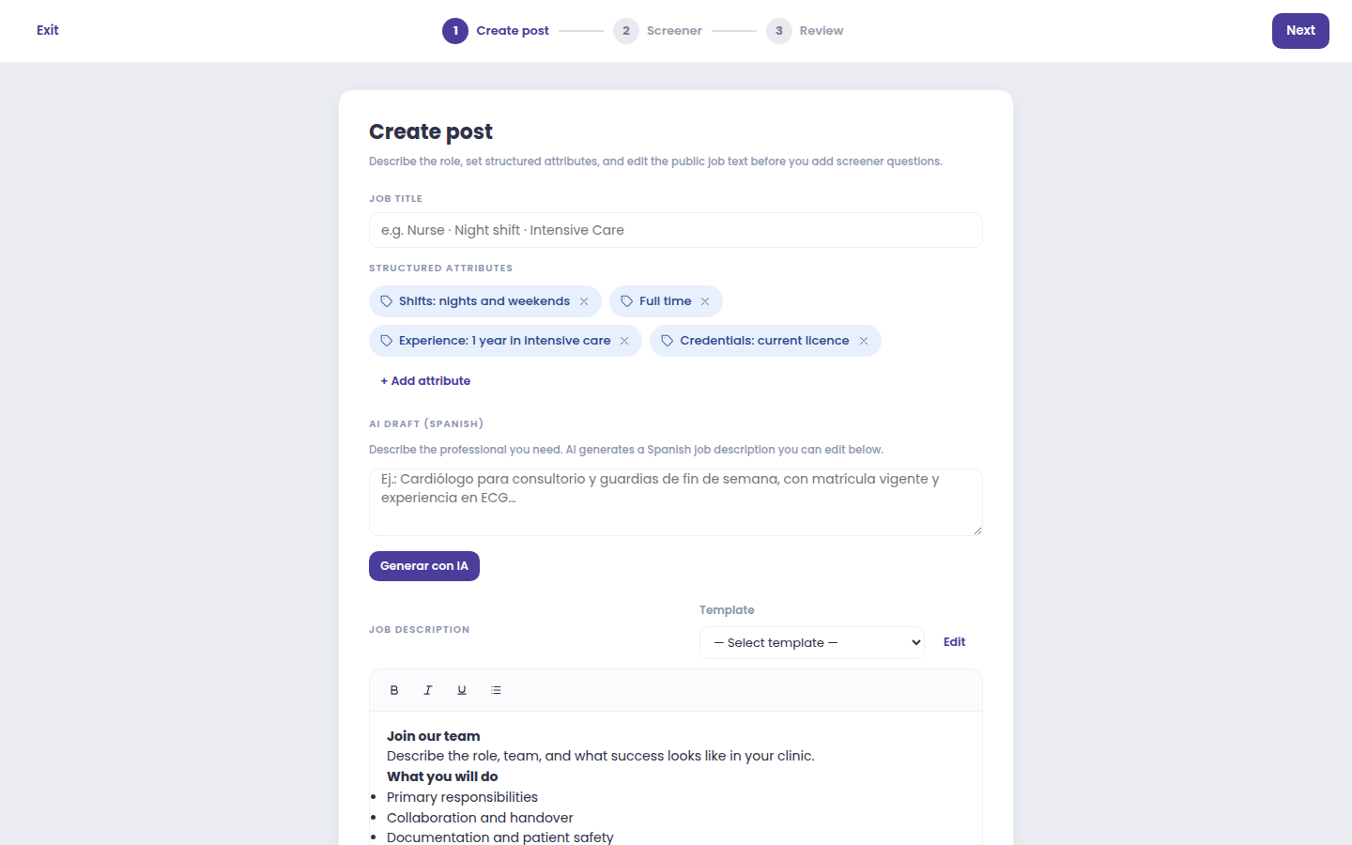The height and width of the screenshot is (845, 1352).
Task: Click the Next button
Action: point(1300,31)
